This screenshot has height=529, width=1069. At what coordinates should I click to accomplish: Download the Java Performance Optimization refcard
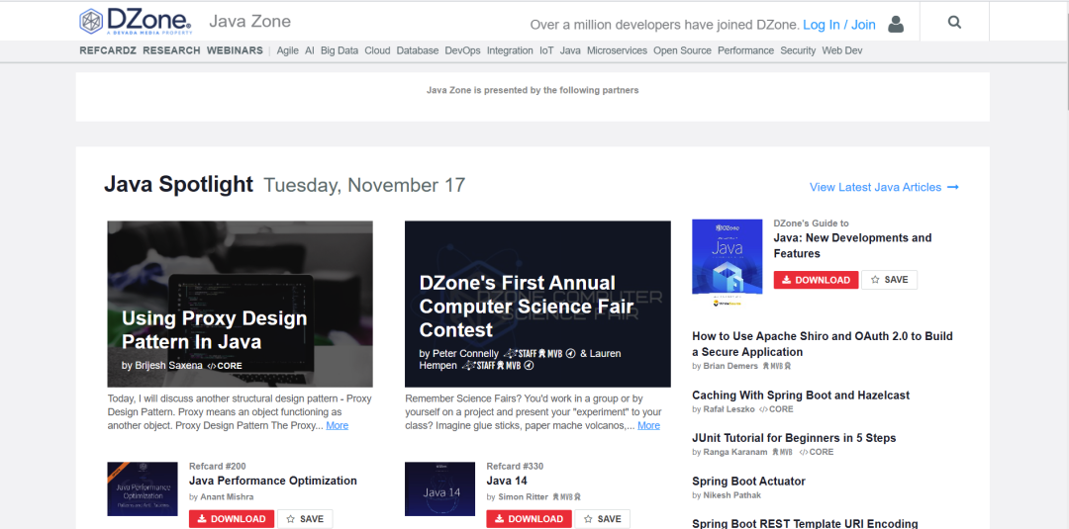[x=232, y=519]
